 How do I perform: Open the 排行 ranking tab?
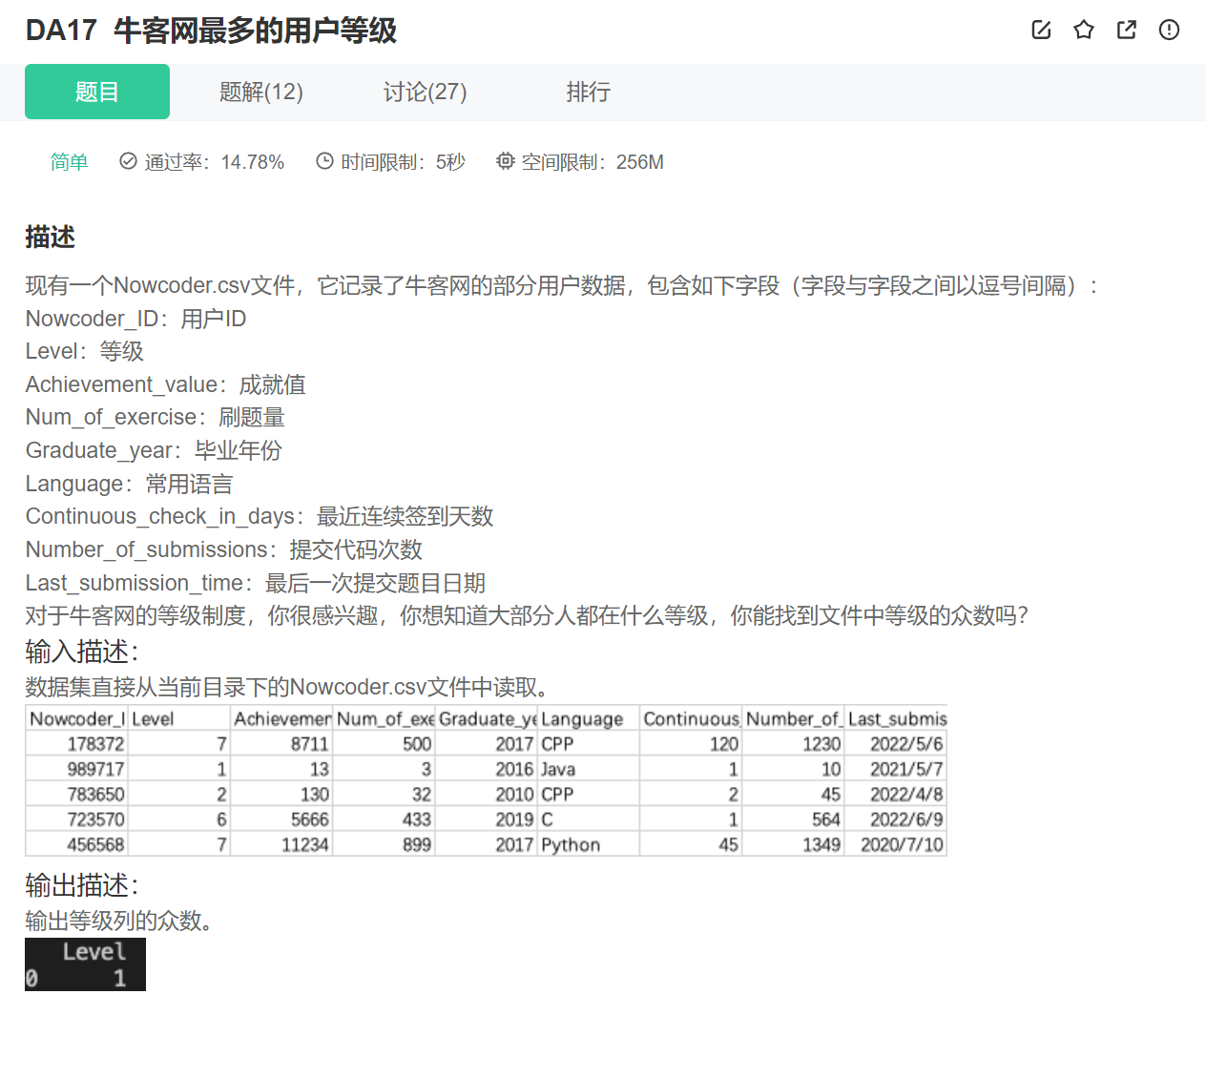coord(589,92)
